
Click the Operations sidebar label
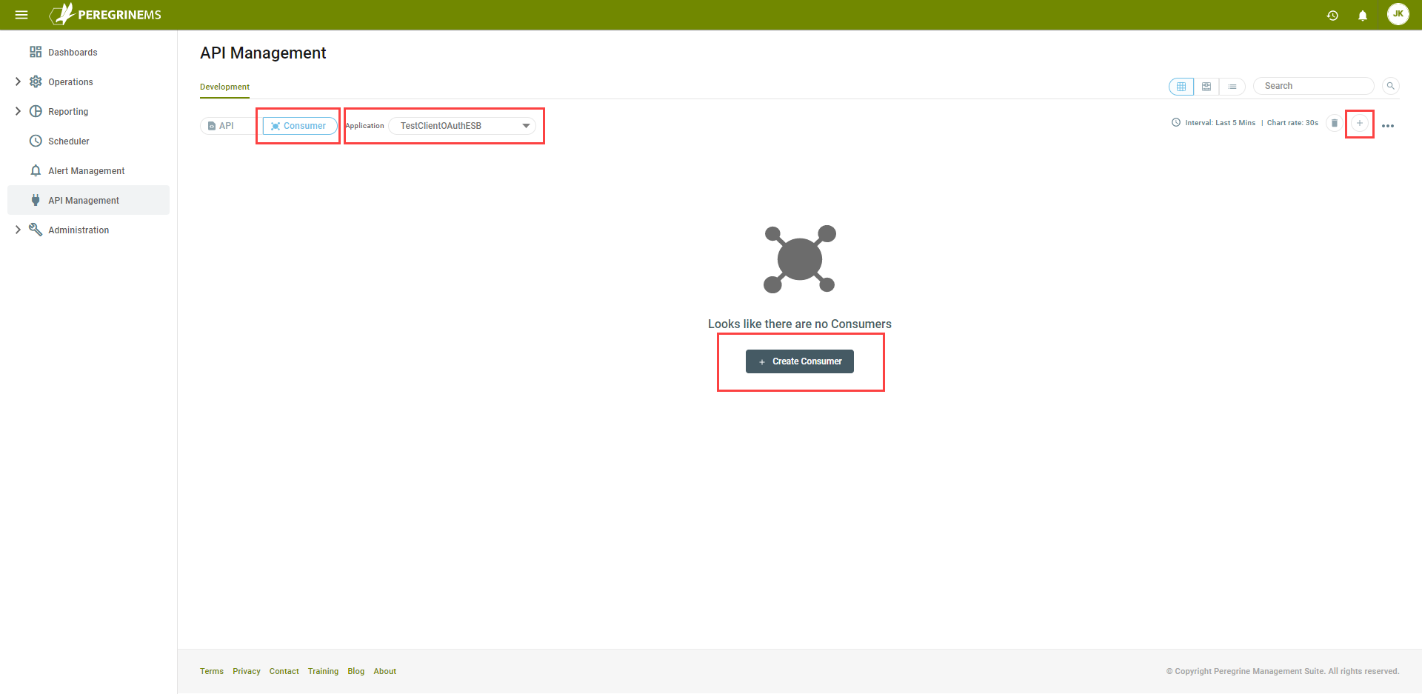(x=70, y=82)
